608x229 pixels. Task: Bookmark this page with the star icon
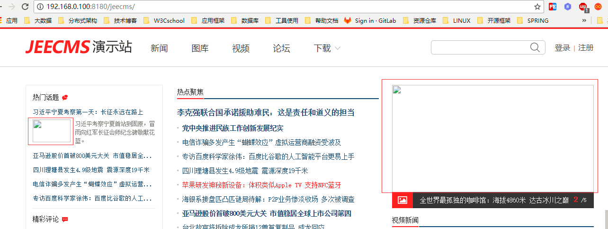[x=537, y=7]
